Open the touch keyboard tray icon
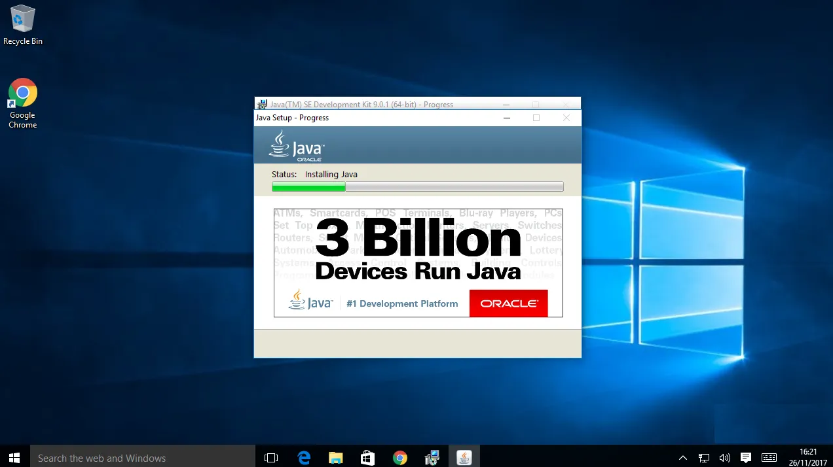The height and width of the screenshot is (467, 833). [769, 458]
